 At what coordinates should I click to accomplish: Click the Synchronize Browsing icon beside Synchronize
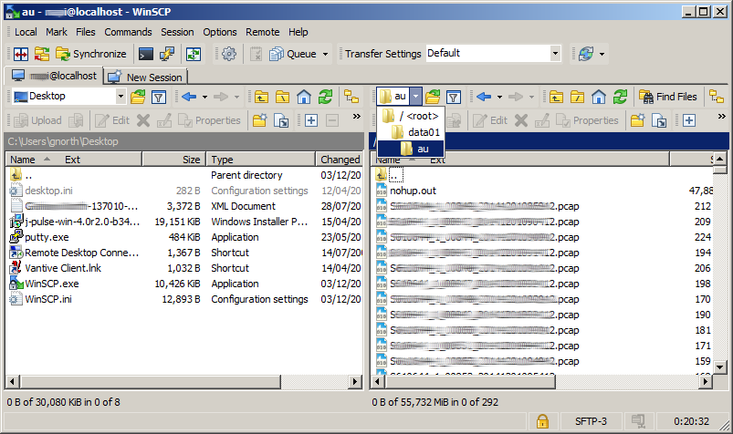coord(42,54)
